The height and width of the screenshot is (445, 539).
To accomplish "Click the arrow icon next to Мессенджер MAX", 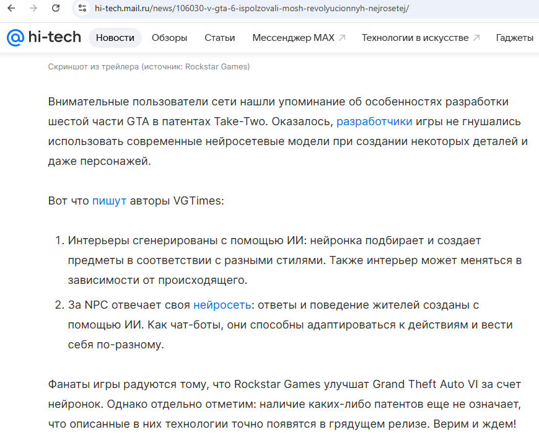I will click(x=342, y=37).
